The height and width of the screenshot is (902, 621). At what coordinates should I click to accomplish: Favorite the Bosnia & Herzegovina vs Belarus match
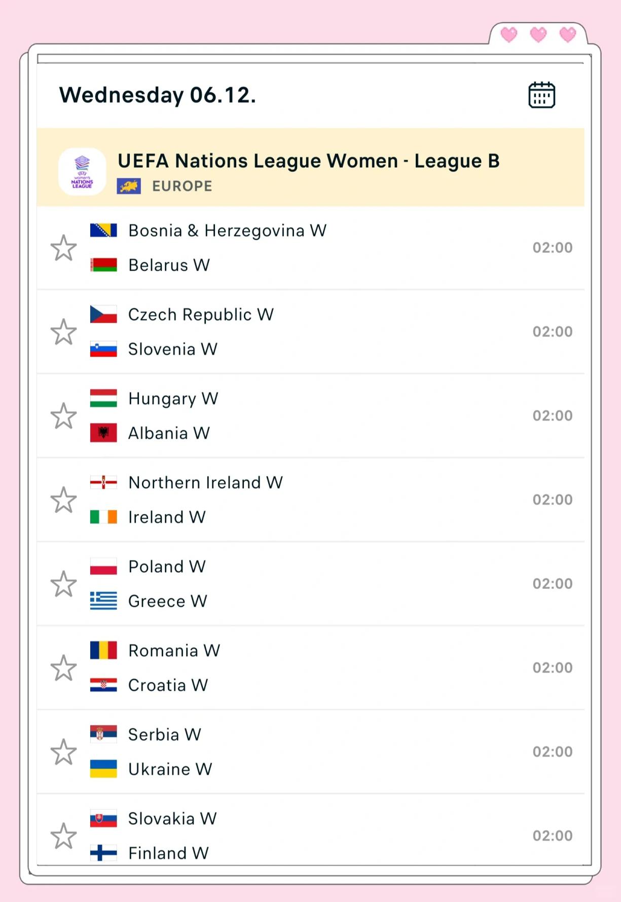pyautogui.click(x=63, y=248)
